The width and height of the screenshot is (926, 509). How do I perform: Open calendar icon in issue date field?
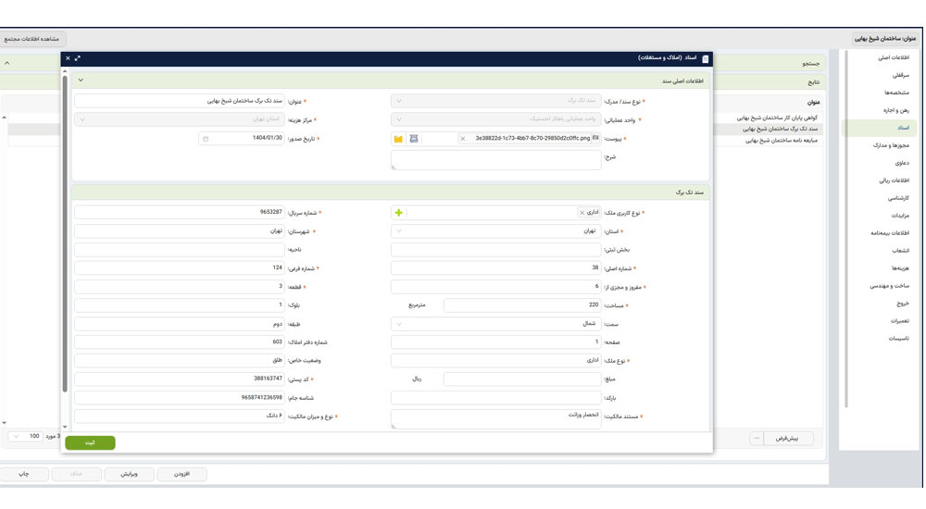pyautogui.click(x=206, y=139)
